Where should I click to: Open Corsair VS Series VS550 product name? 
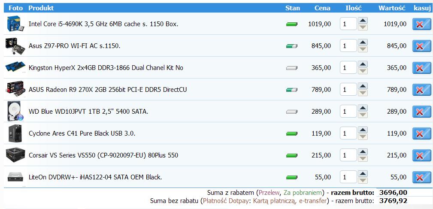[103, 155]
